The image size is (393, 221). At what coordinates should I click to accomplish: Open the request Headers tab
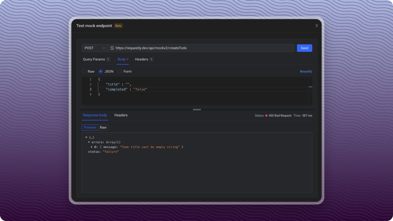144,59
